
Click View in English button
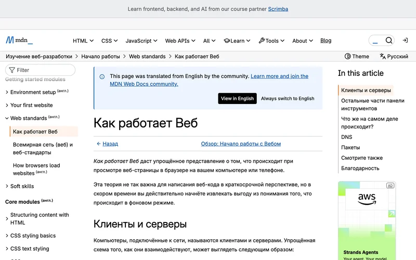(237, 98)
